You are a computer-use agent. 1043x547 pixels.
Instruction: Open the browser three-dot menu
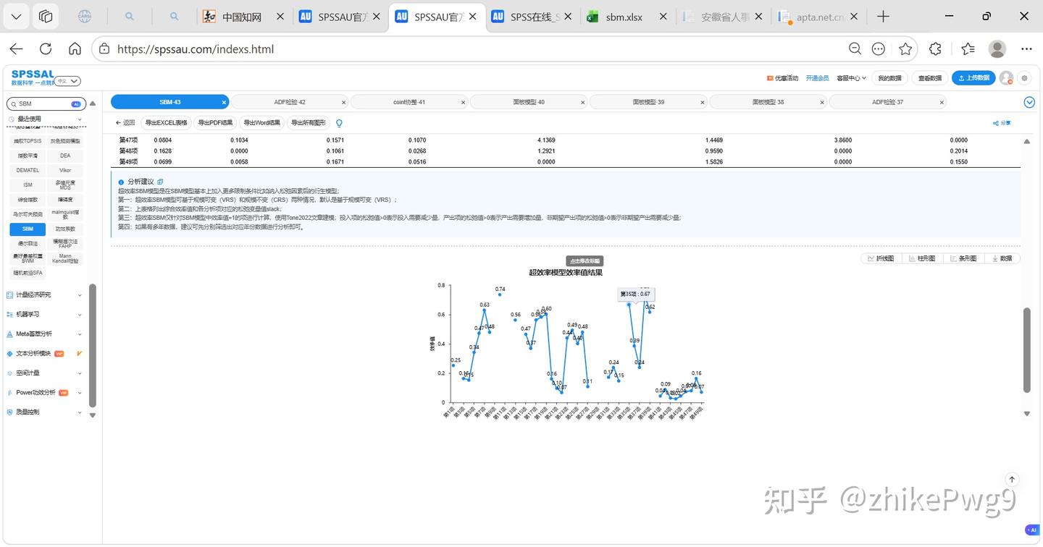tap(1026, 48)
